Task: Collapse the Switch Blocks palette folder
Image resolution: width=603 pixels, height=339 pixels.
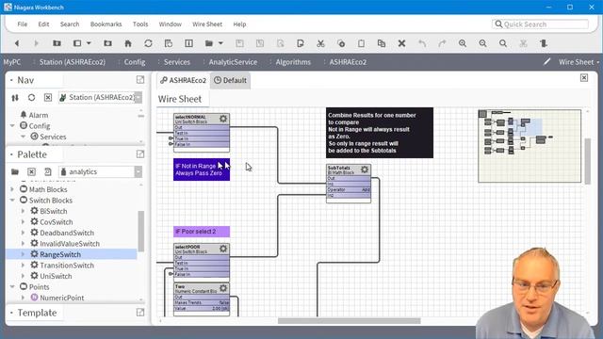Action: coord(12,201)
